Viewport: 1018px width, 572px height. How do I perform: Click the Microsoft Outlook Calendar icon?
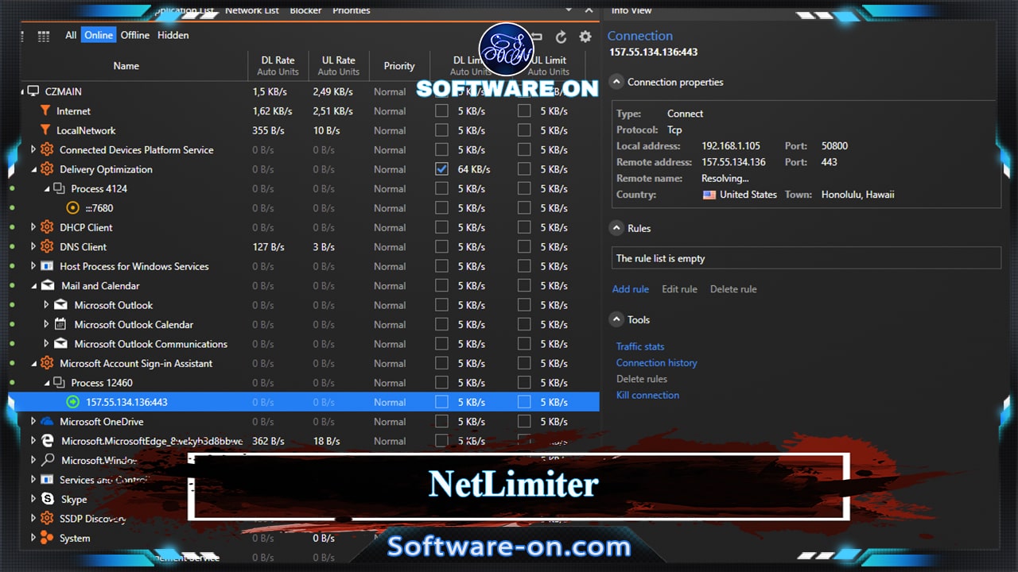61,324
